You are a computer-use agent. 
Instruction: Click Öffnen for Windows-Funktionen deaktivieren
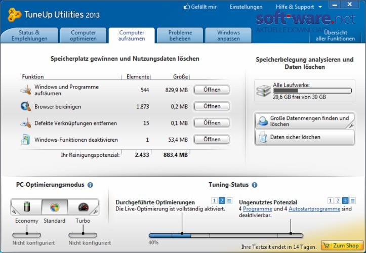[212, 139]
